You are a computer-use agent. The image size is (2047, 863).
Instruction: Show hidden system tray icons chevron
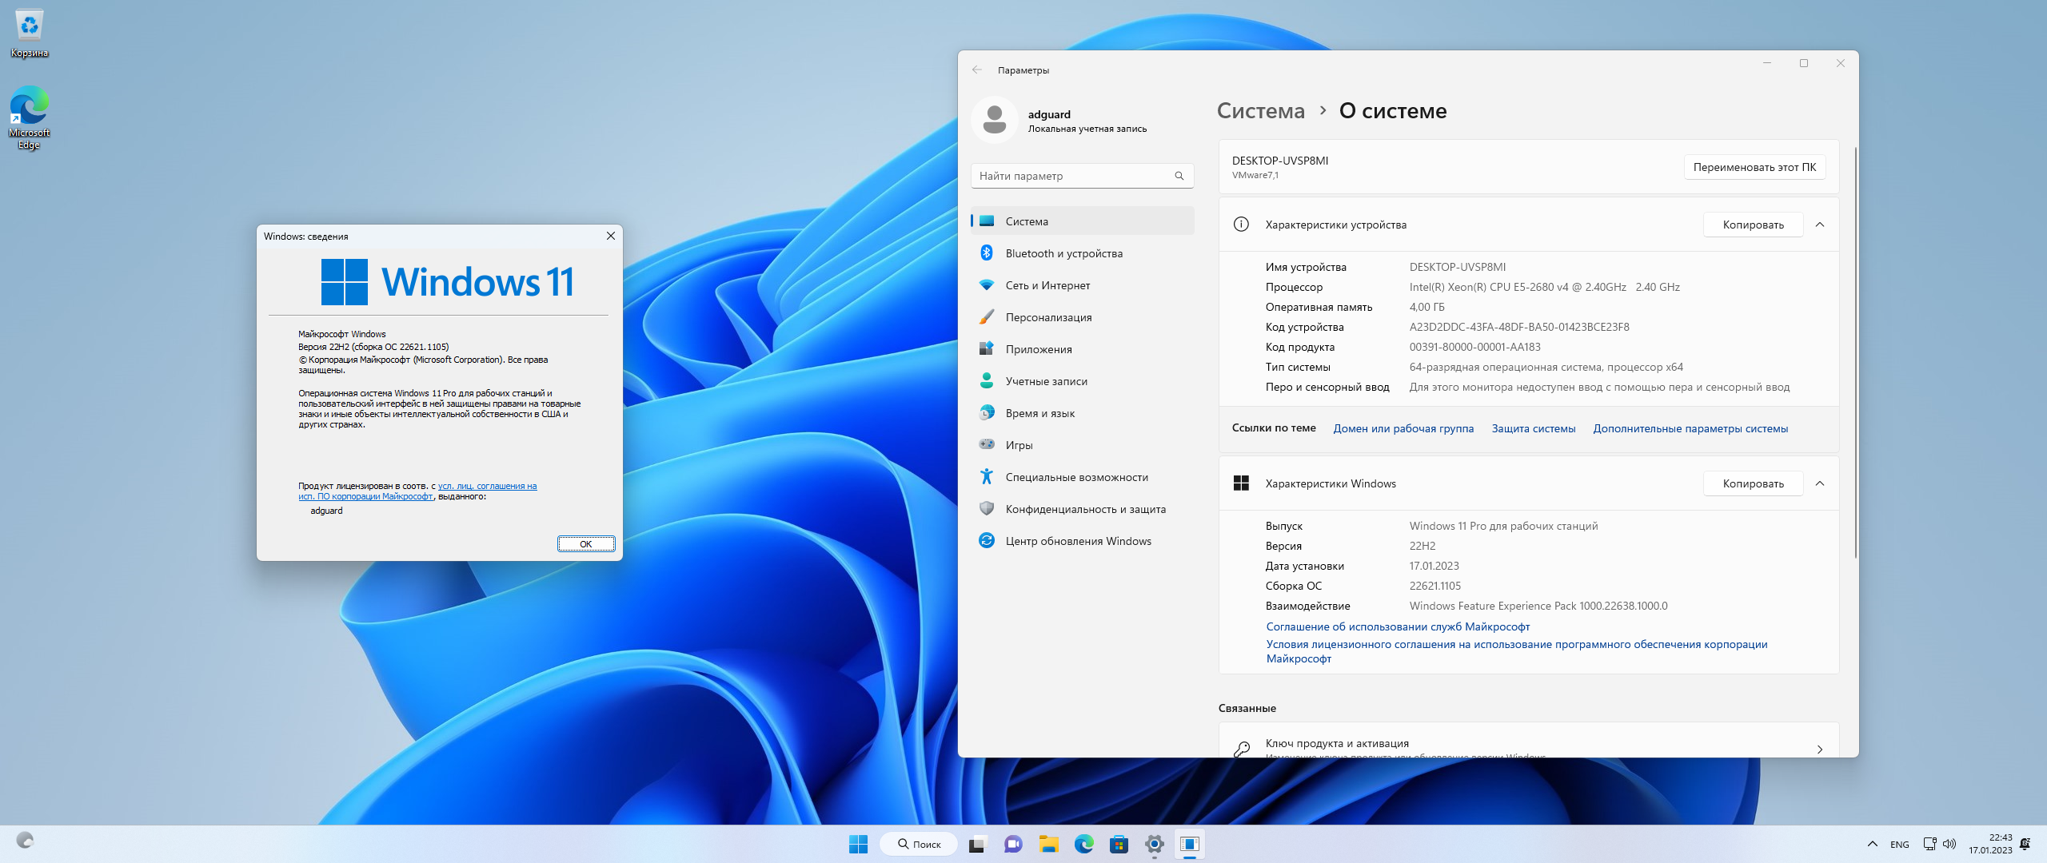(x=1872, y=844)
